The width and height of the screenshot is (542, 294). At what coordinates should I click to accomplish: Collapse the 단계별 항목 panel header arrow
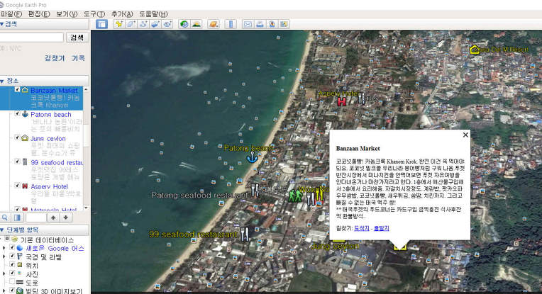[1, 230]
